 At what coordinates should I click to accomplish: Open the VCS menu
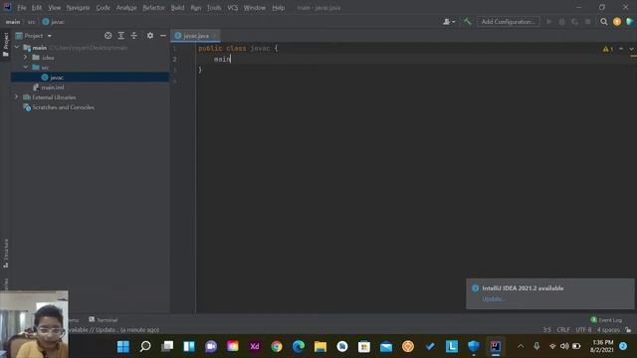(233, 8)
